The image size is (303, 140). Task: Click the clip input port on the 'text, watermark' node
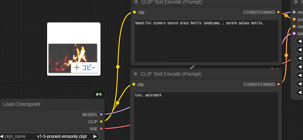pos(134,84)
